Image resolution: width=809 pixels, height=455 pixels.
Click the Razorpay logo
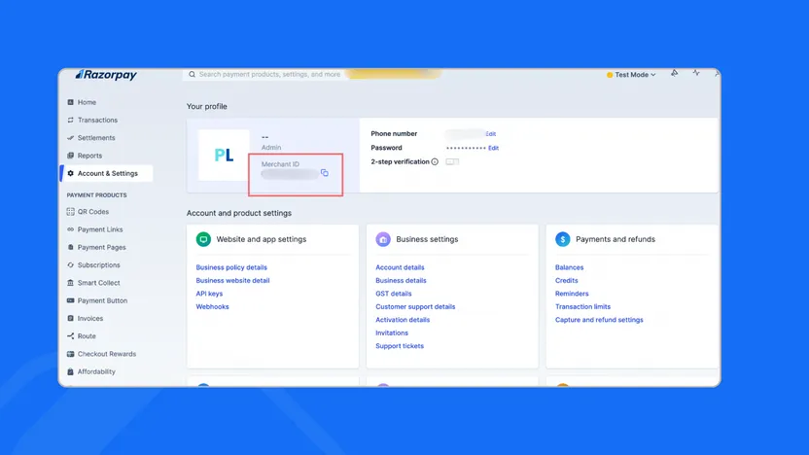[107, 75]
